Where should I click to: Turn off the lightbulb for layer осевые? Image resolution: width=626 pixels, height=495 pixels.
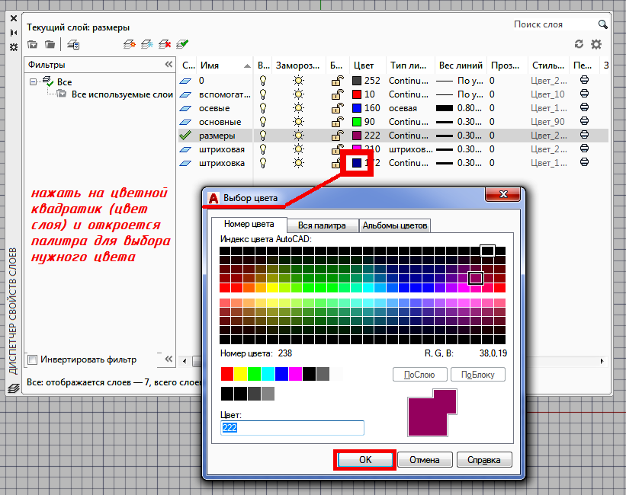[x=263, y=108]
